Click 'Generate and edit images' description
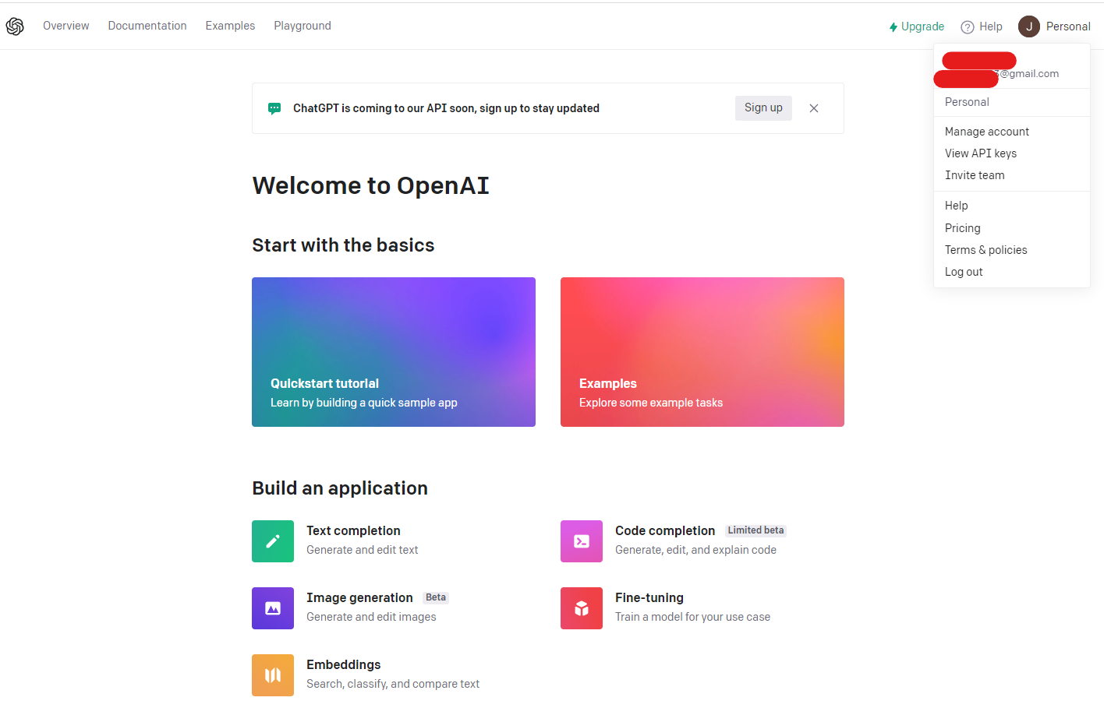The image size is (1104, 722). [371, 617]
